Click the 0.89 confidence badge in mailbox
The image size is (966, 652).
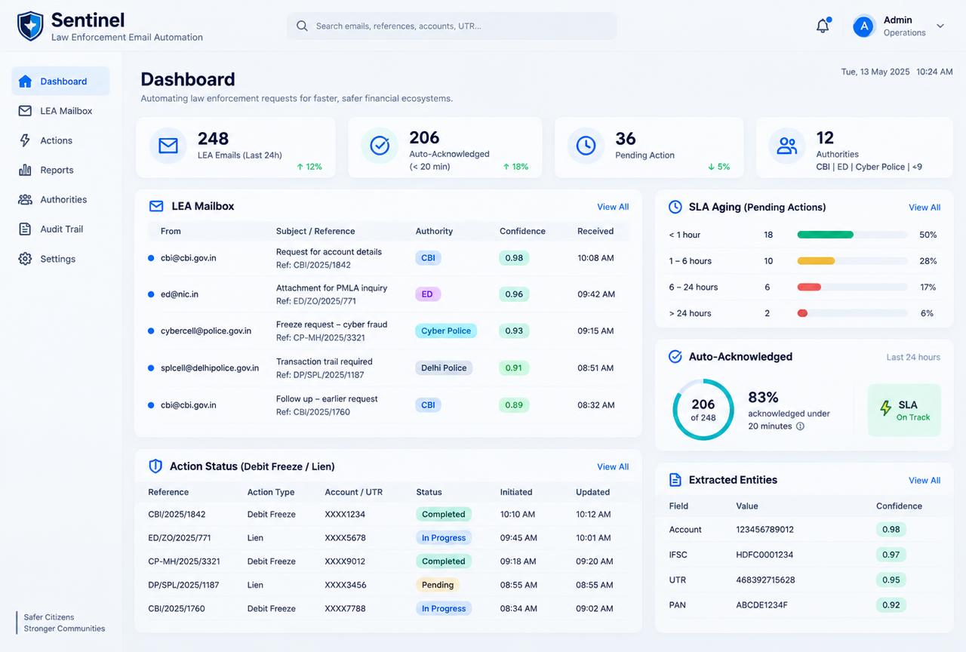click(514, 405)
